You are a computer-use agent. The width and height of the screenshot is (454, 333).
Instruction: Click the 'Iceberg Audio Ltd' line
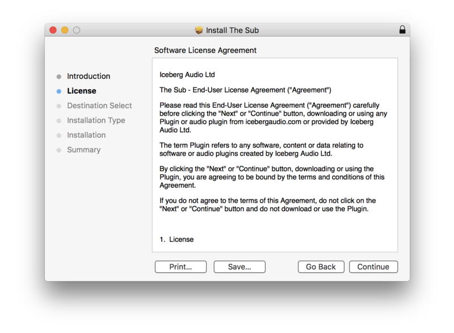click(x=187, y=75)
